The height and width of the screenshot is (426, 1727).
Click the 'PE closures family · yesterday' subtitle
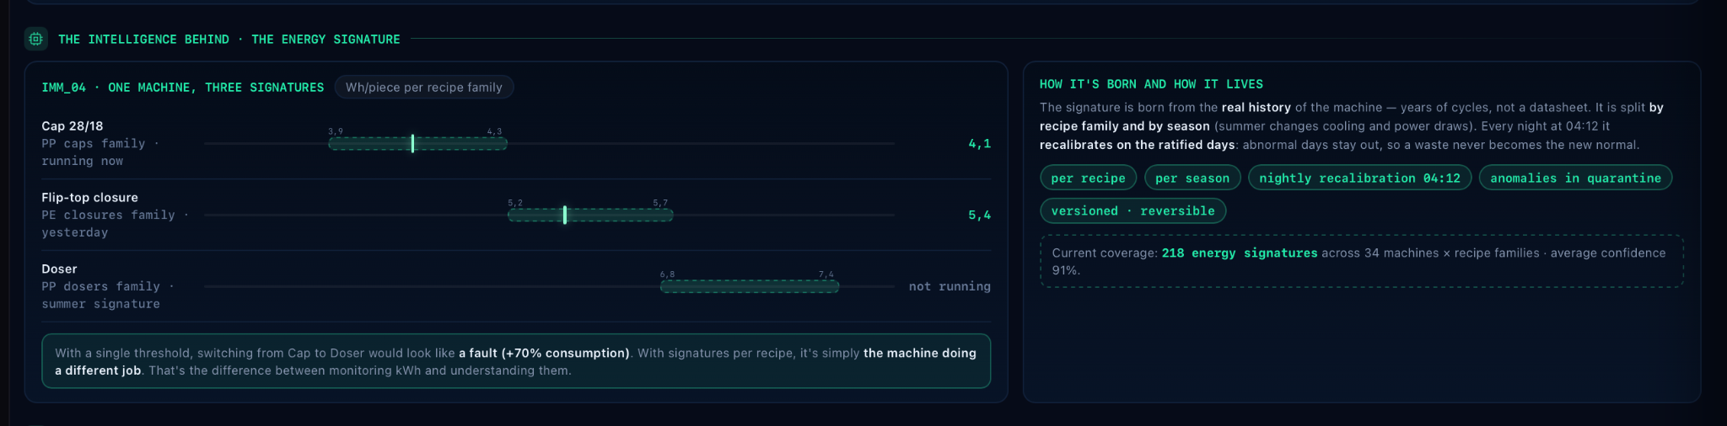click(115, 224)
